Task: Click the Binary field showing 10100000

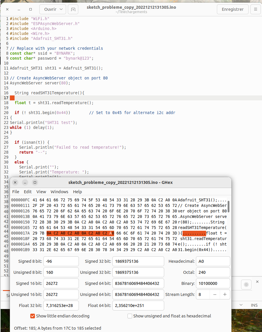Action: click(213, 283)
